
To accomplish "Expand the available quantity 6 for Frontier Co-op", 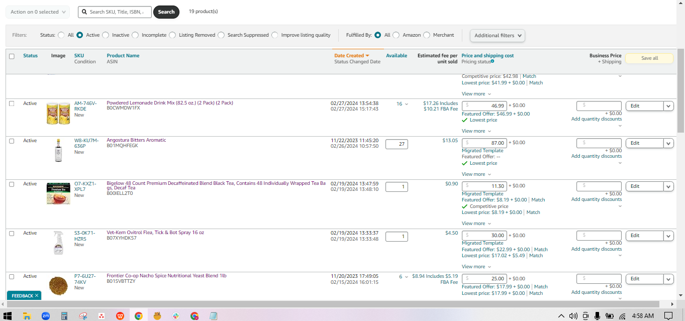I will pos(406,277).
